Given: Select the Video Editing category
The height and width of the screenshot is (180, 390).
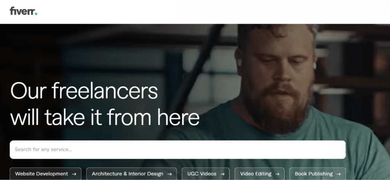Looking at the screenshot, I should 259,174.
